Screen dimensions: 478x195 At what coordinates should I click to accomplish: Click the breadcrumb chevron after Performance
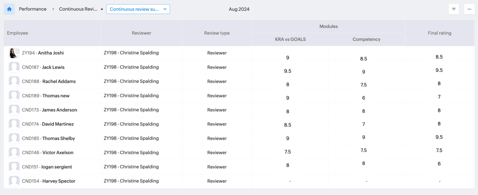click(x=53, y=9)
